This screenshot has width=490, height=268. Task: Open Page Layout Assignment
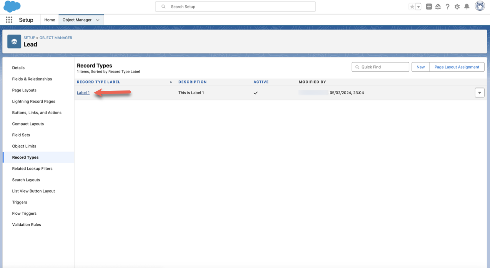click(457, 67)
